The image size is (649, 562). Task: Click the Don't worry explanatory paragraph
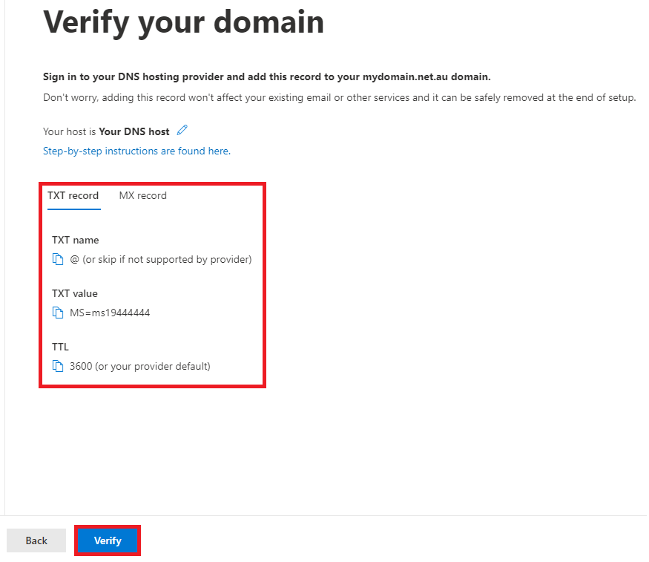tap(340, 98)
